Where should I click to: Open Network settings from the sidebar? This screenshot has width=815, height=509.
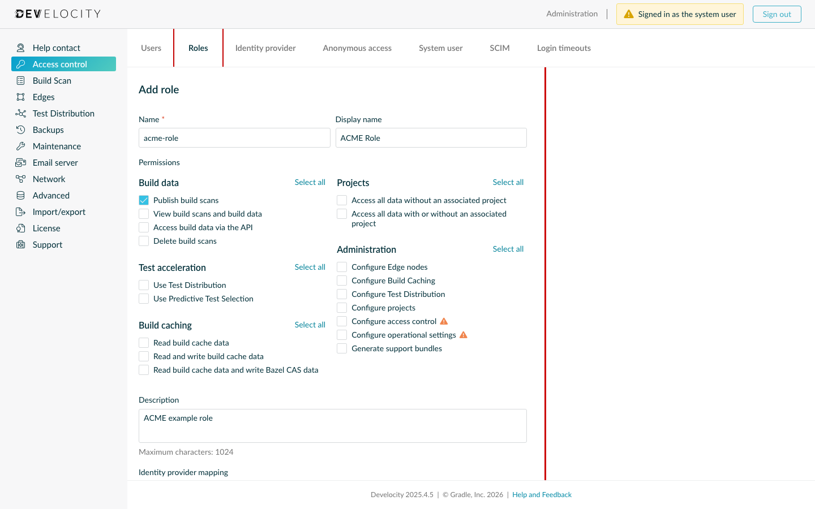[x=20, y=179]
